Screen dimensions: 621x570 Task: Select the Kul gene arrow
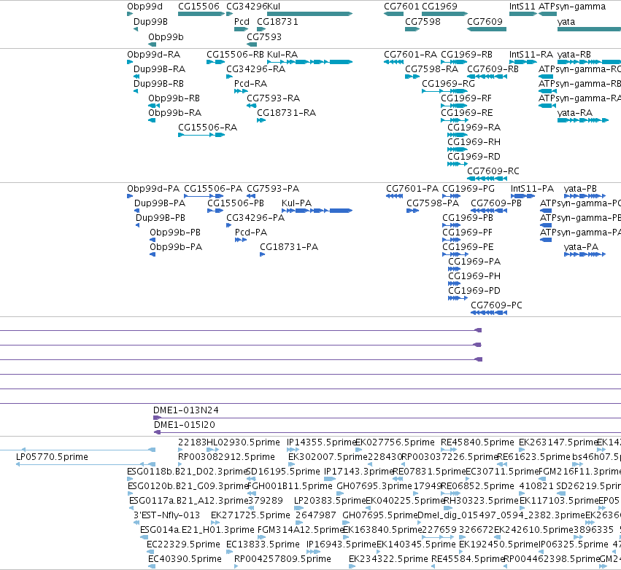point(309,14)
